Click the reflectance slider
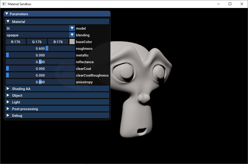Image resolution: width=248 pixels, height=164 pixels. (40, 62)
